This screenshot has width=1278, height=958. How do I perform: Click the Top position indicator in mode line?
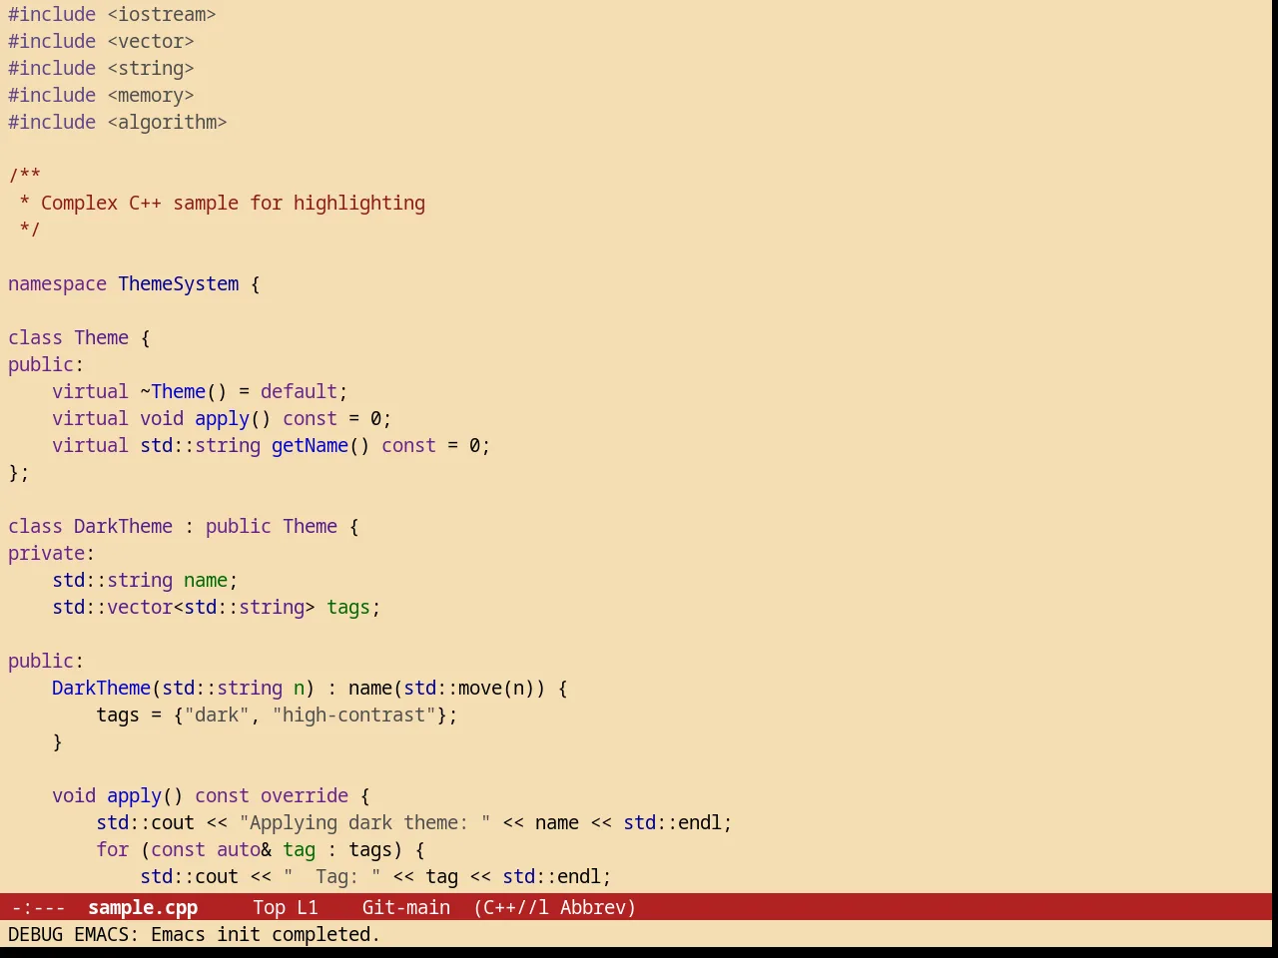269,907
